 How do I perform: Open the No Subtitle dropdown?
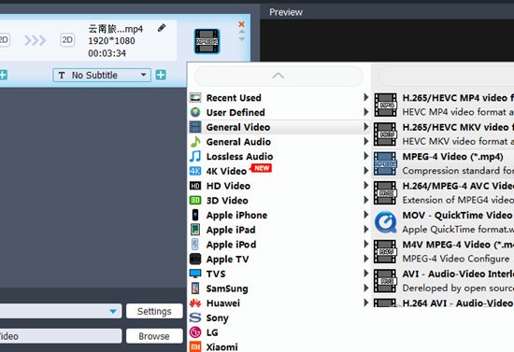[x=102, y=75]
